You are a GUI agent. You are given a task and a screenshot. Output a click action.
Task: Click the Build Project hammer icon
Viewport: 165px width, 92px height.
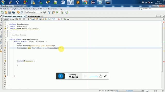[49, 12]
